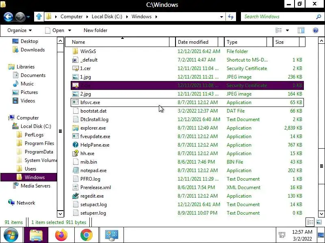This screenshot has width=325, height=243.
Task: Open Size column filter dropdown
Action: [x=302, y=42]
